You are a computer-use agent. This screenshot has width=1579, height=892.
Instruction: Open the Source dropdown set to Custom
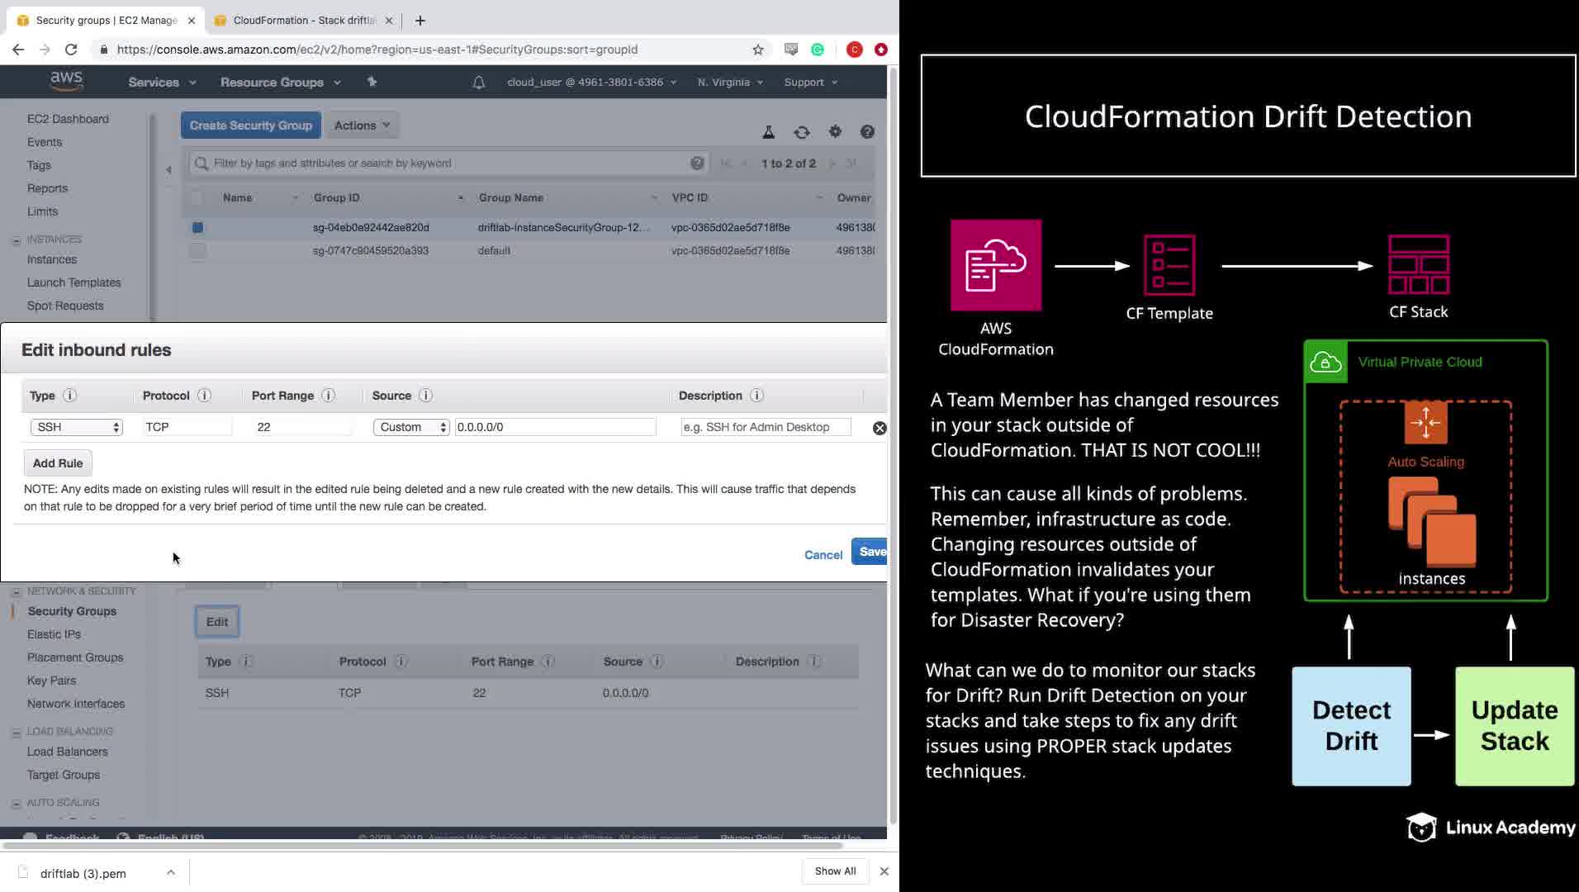[x=411, y=427]
